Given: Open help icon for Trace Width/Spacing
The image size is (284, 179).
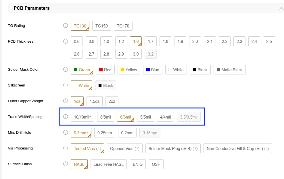Looking at the screenshot, I should click(x=65, y=117).
